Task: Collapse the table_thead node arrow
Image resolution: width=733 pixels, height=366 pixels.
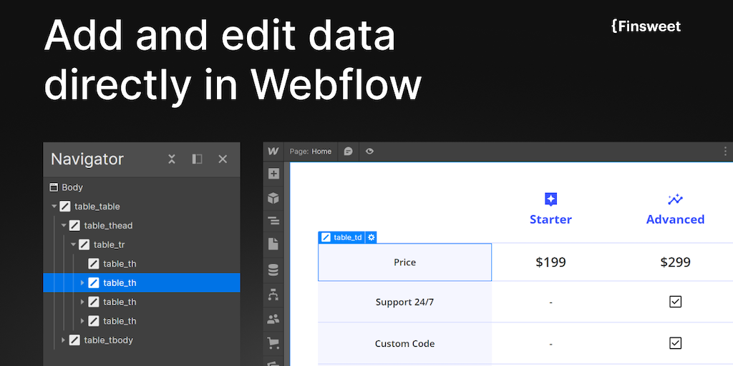Action: 64,226
